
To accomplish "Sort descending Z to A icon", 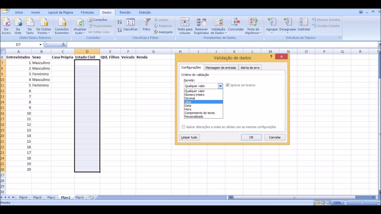I will click(120, 30).
